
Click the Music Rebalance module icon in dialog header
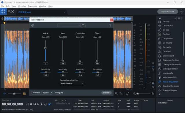(32, 25)
